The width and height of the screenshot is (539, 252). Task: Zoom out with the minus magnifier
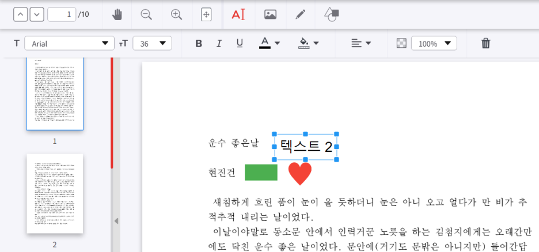point(146,14)
